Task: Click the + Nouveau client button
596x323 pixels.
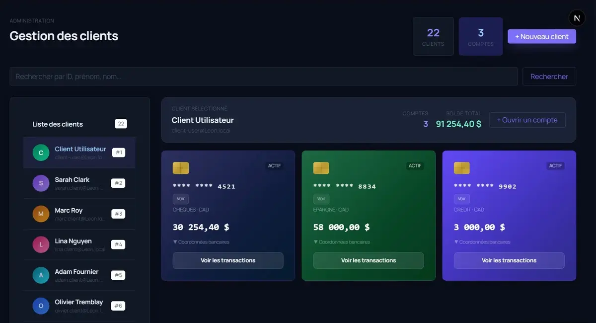Action: [542, 36]
